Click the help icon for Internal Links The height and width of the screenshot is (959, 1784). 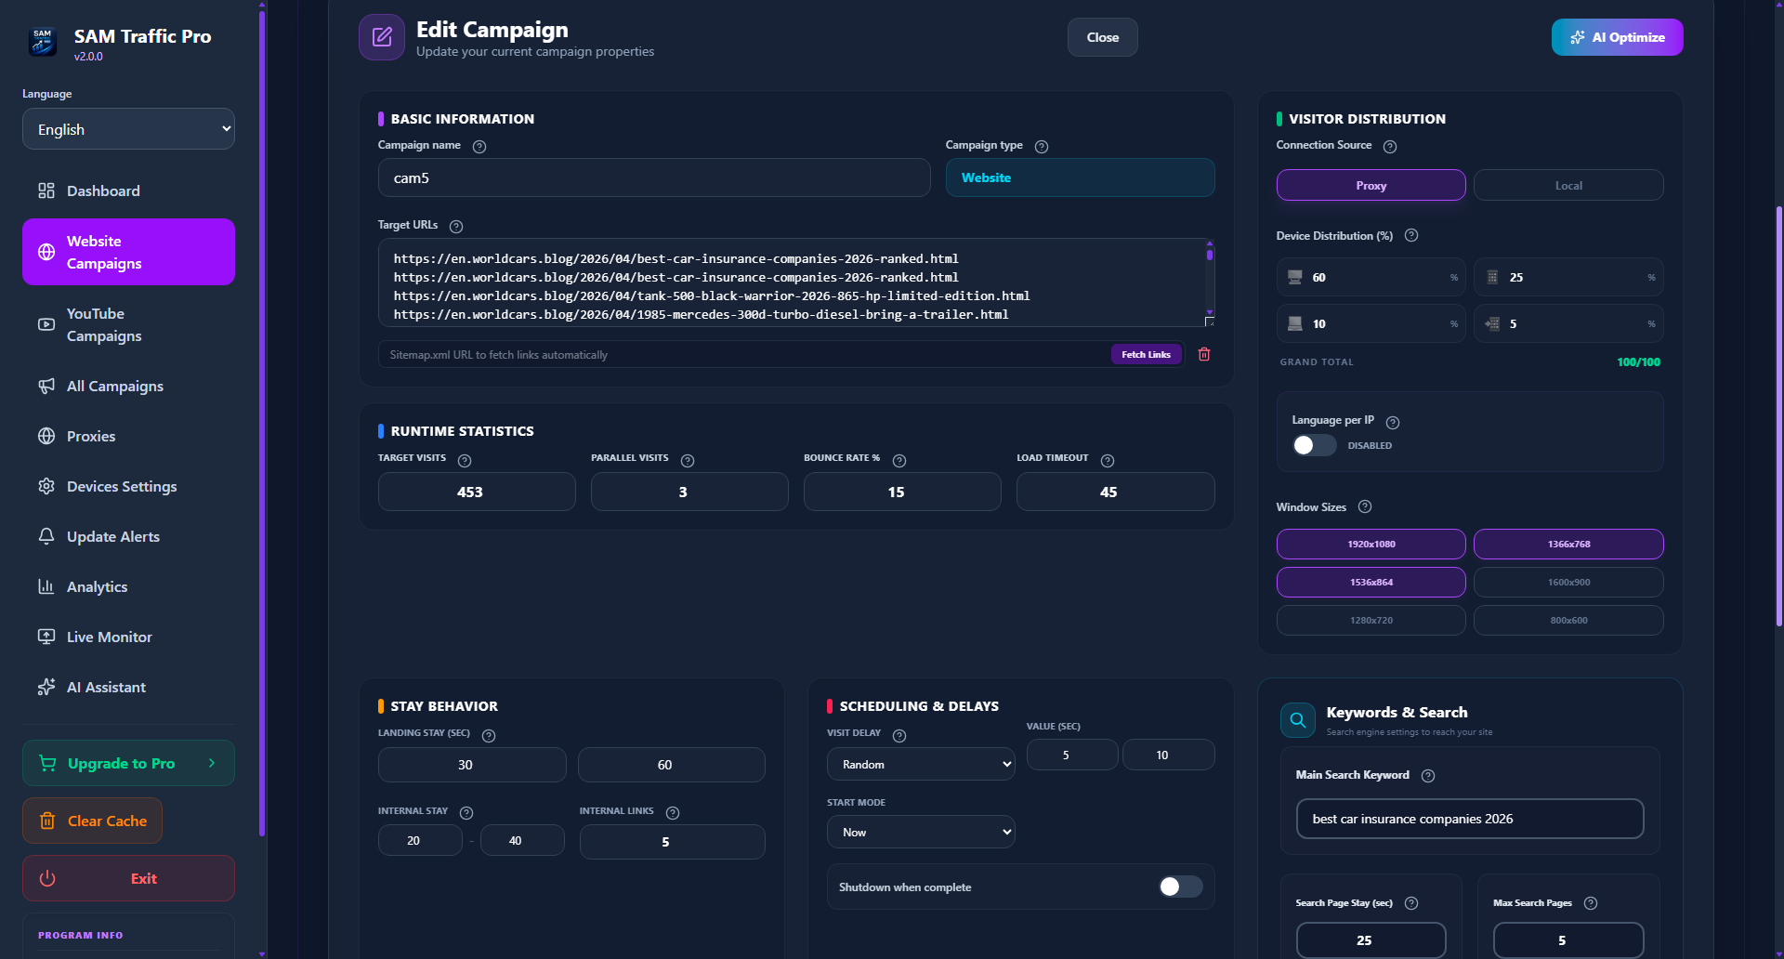673,813
